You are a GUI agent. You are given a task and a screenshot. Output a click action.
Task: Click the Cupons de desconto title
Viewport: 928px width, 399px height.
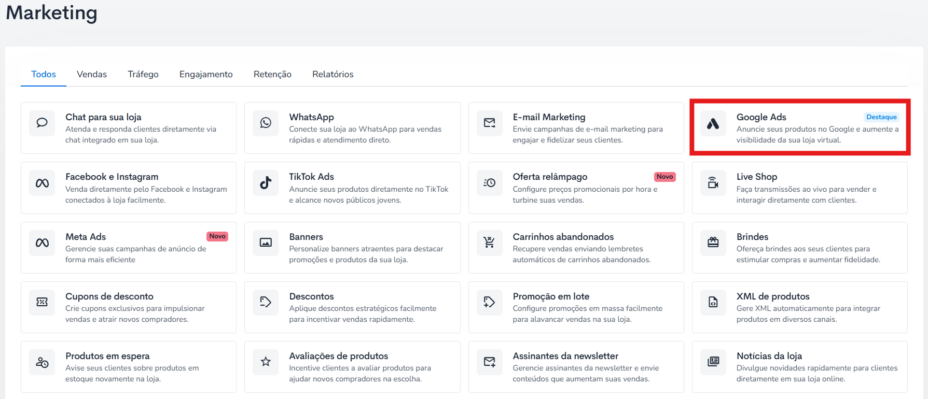[109, 296]
